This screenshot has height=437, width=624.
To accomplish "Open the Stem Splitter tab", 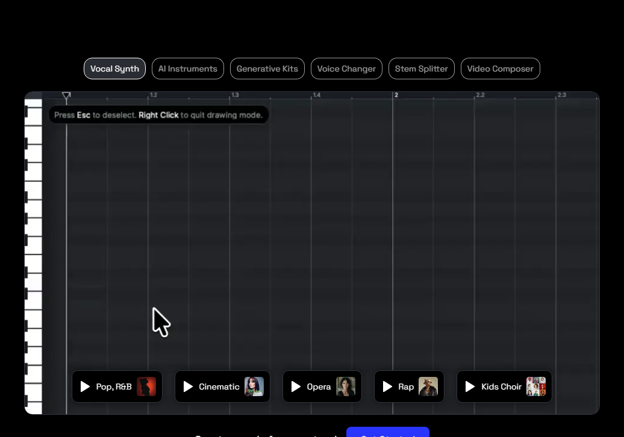I will (422, 69).
